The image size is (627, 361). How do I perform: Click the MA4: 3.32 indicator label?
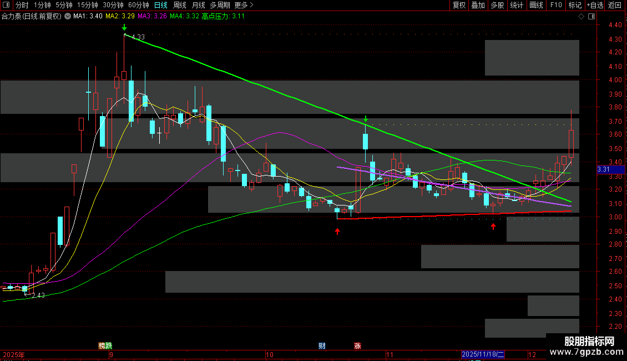pos(184,16)
